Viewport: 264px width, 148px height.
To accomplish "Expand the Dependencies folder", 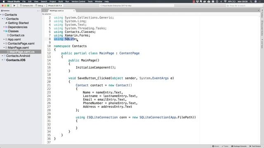I will [x=4, y=27].
